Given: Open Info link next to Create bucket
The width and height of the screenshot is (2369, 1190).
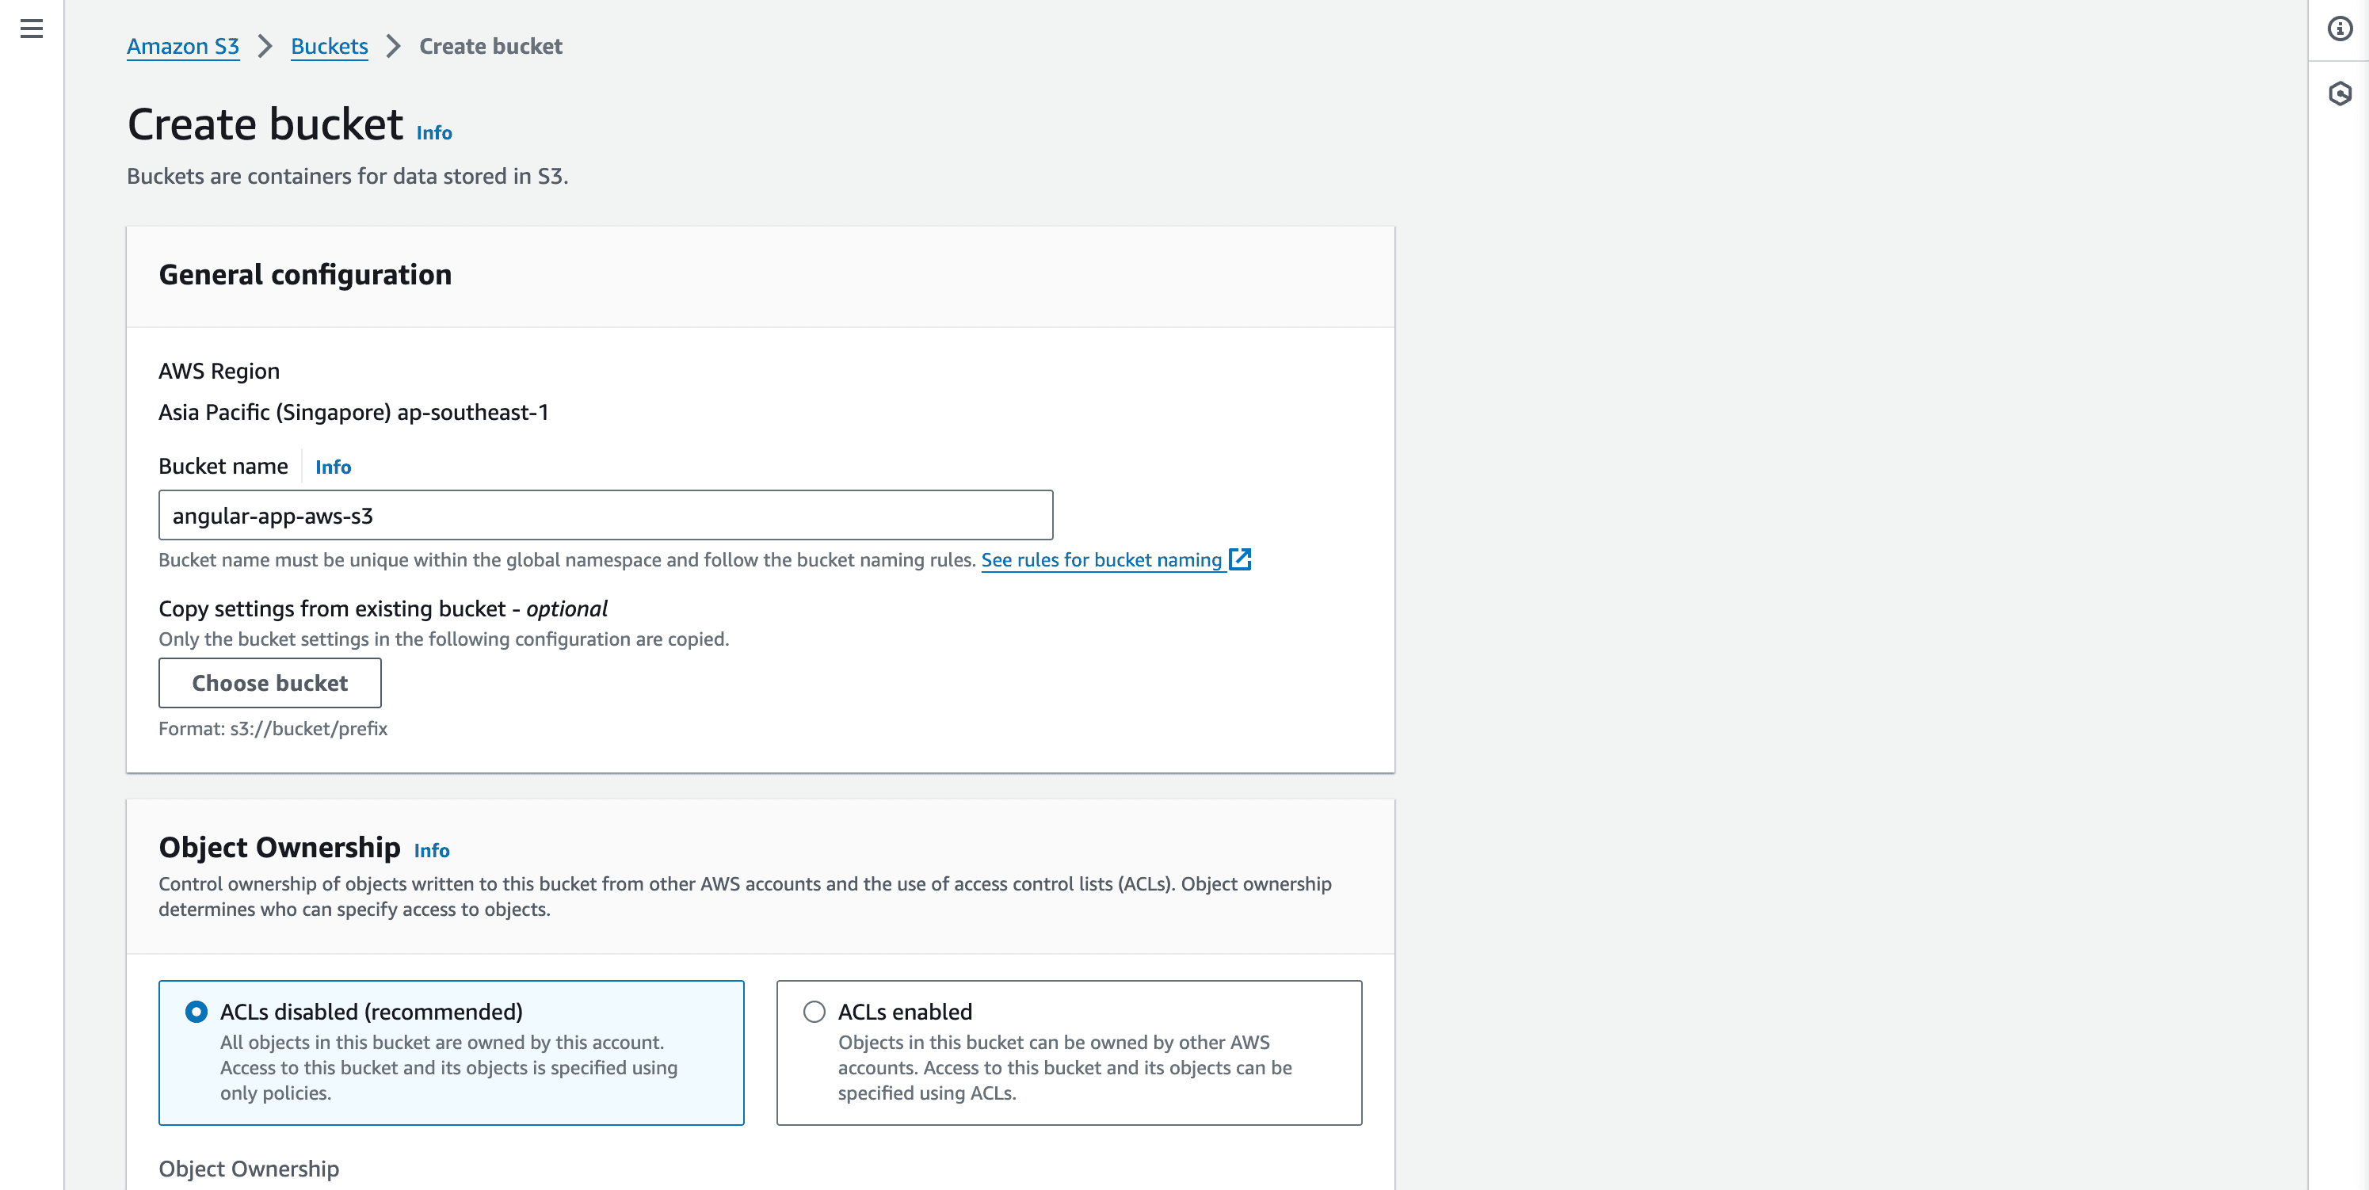Looking at the screenshot, I should click(x=434, y=132).
